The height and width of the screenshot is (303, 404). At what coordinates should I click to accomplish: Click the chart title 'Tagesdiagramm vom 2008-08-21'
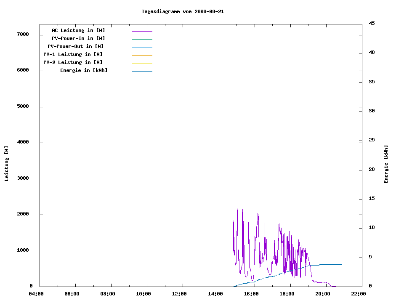[x=183, y=11]
